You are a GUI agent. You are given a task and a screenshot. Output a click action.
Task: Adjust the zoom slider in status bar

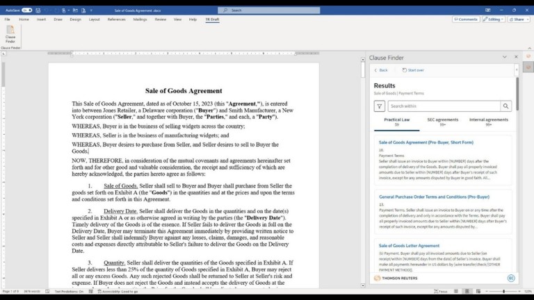click(x=504, y=292)
